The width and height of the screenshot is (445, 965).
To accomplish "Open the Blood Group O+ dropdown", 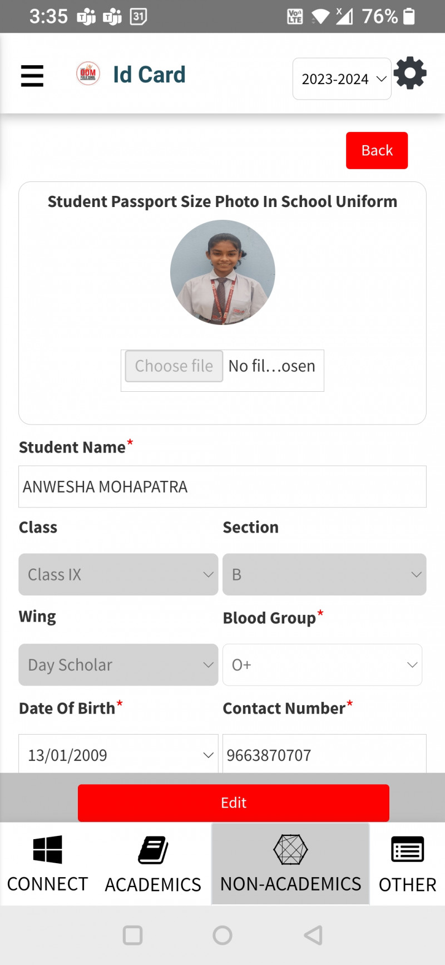I will (322, 665).
